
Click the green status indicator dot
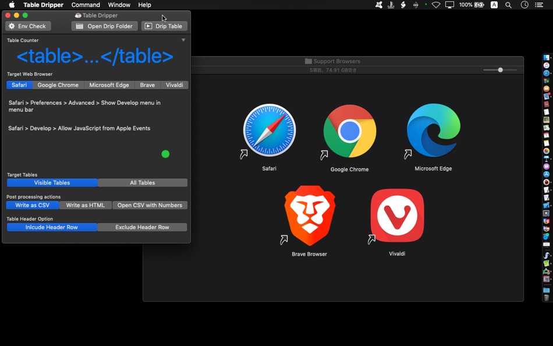[x=165, y=154]
